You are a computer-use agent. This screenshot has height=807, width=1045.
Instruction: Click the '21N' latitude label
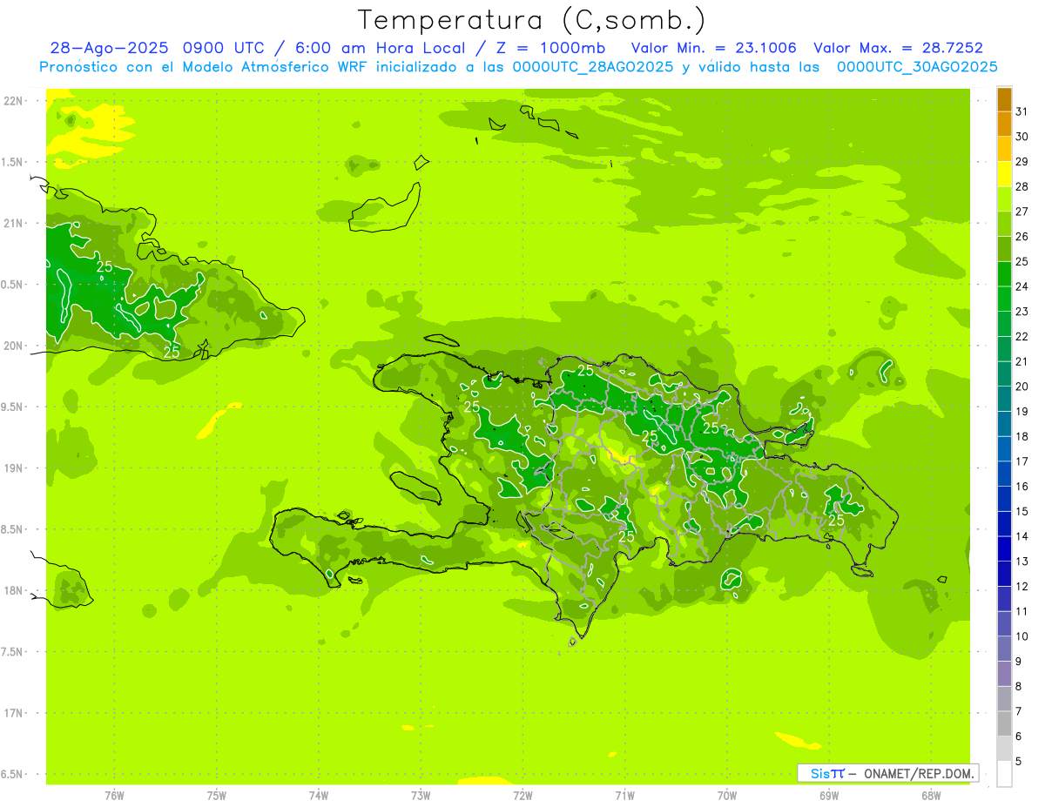point(13,223)
